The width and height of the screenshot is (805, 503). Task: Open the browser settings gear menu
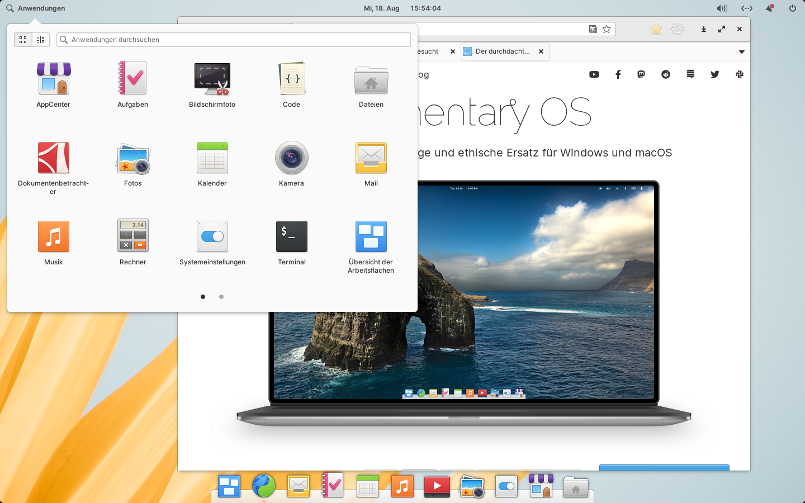coord(678,29)
